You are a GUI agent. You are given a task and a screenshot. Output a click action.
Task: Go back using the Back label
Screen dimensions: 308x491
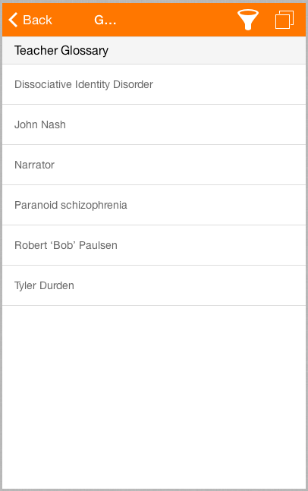pos(37,20)
